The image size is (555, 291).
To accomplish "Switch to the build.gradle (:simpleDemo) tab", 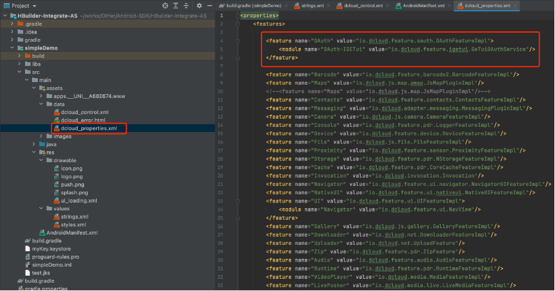I will coord(254,6).
